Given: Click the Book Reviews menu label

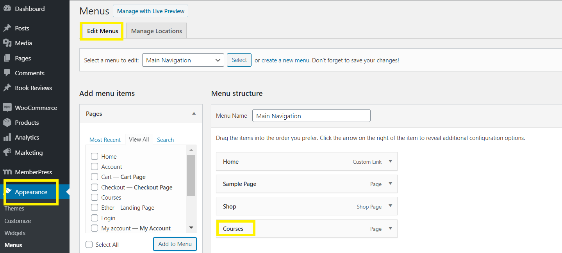Looking at the screenshot, I should 33,88.
